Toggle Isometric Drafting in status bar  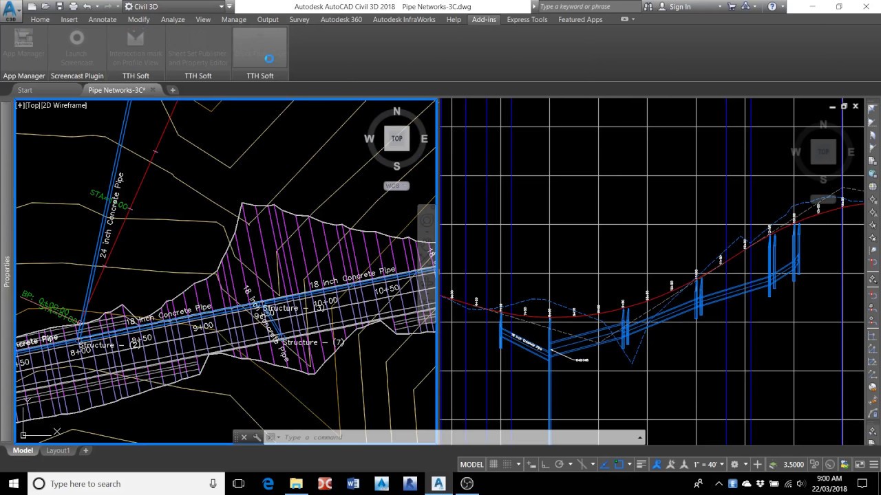click(582, 464)
